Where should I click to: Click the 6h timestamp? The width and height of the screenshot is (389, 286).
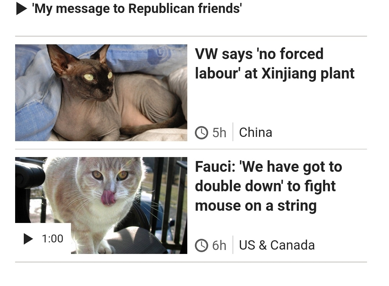coord(219,245)
